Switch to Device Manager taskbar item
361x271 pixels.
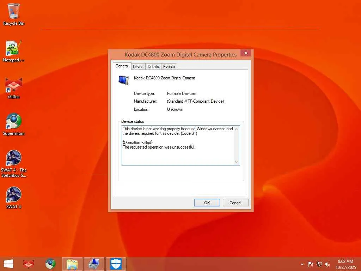(94, 264)
